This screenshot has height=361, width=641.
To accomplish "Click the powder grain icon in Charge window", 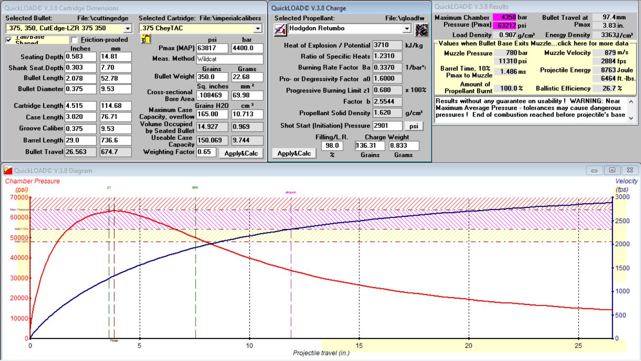I will point(421,29).
